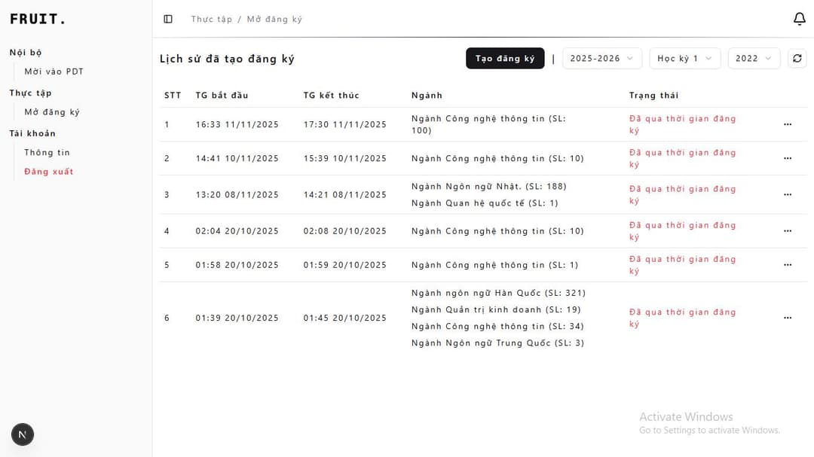Open the Học kỳ 1 semester dropdown
The image size is (814, 457).
(x=684, y=59)
